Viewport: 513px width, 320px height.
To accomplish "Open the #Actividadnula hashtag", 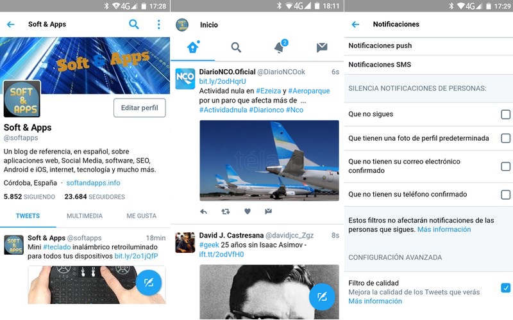I will [x=223, y=109].
